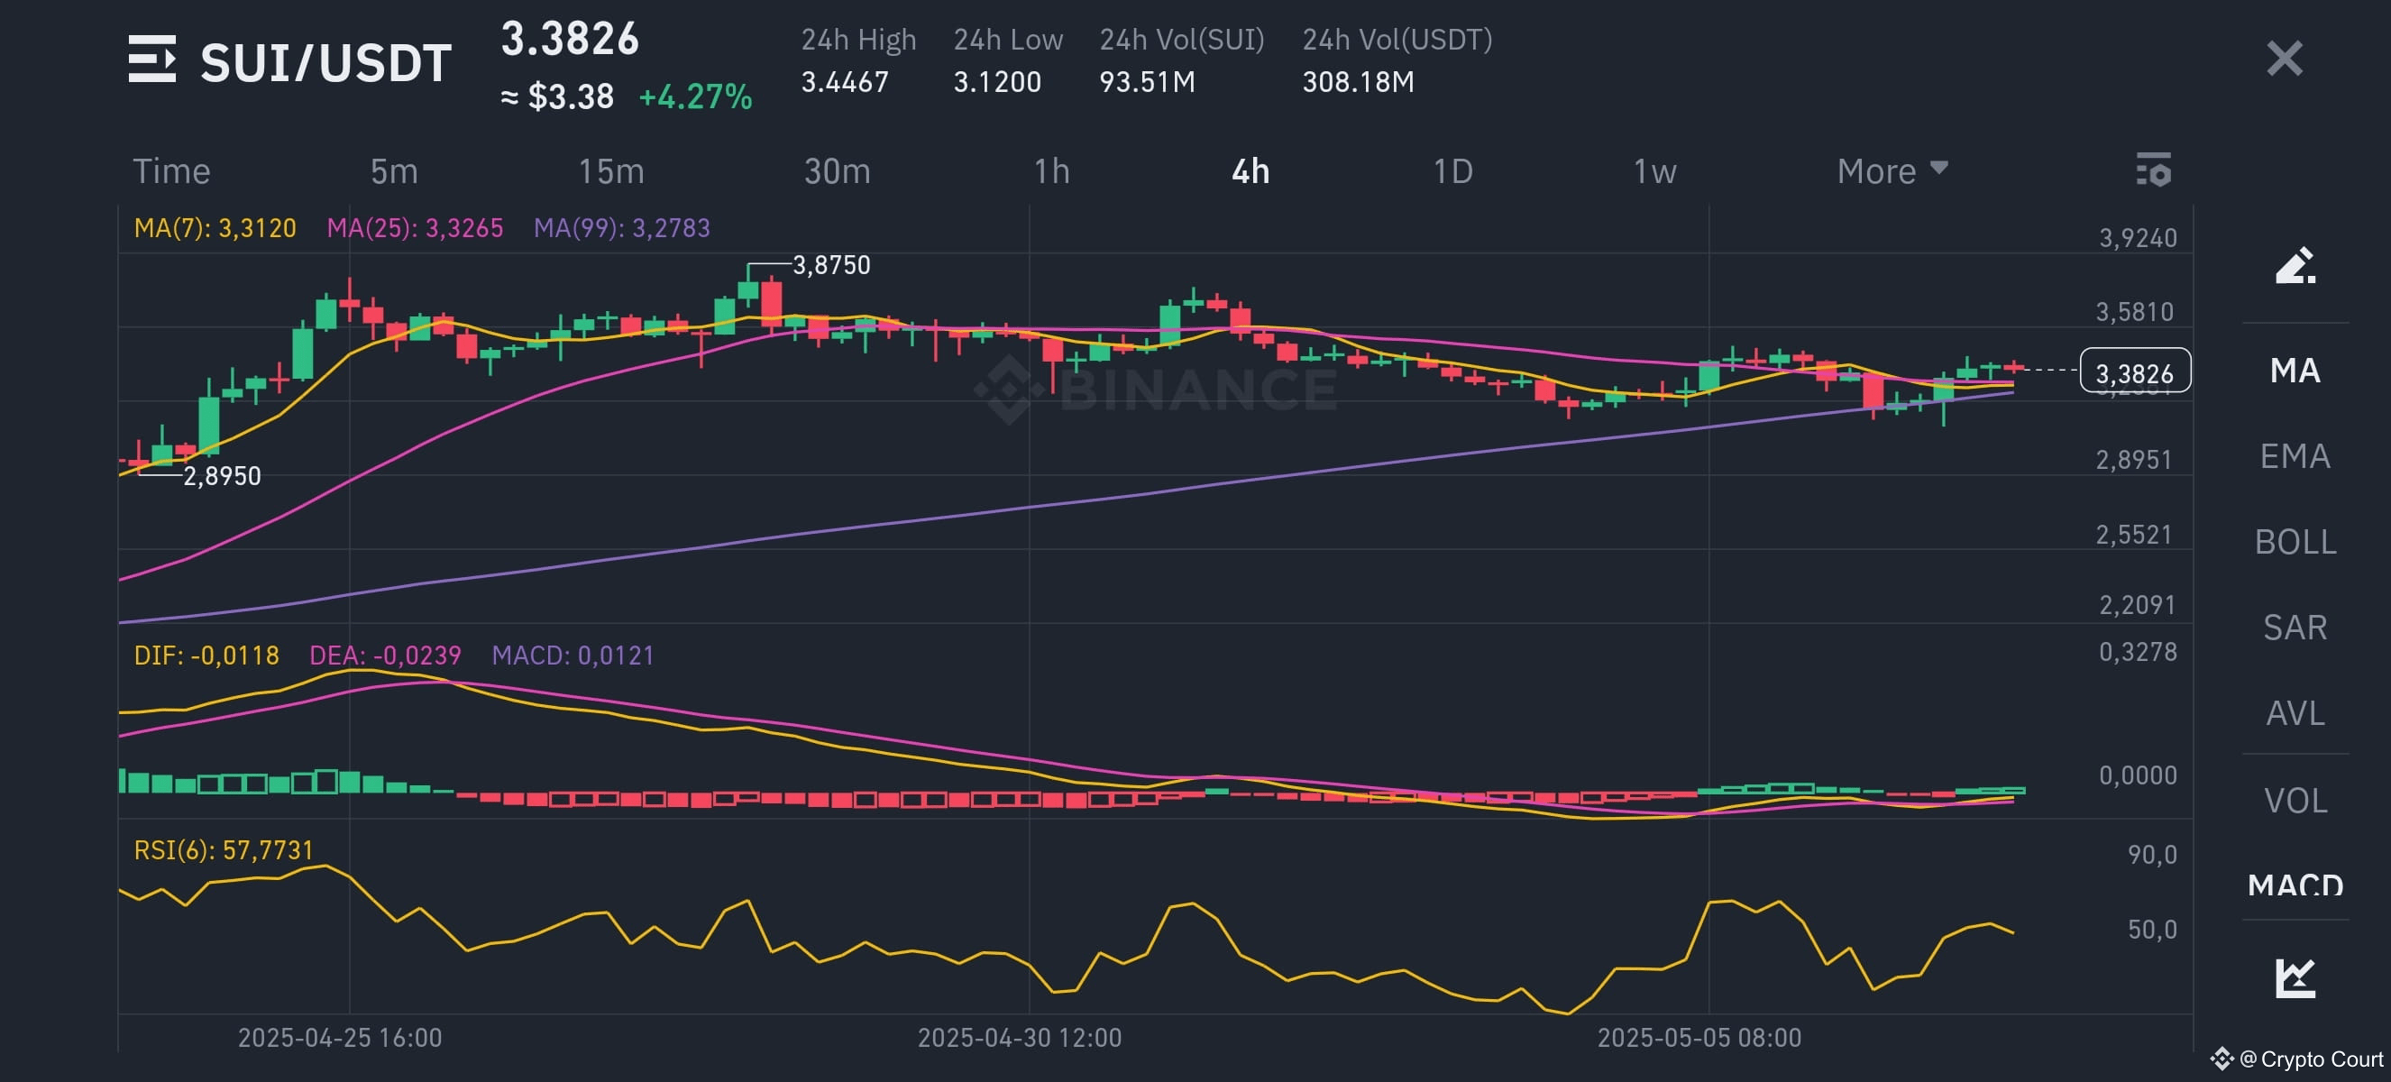Click the 2,8950 low price marker
2391x1082 pixels.
click(222, 476)
